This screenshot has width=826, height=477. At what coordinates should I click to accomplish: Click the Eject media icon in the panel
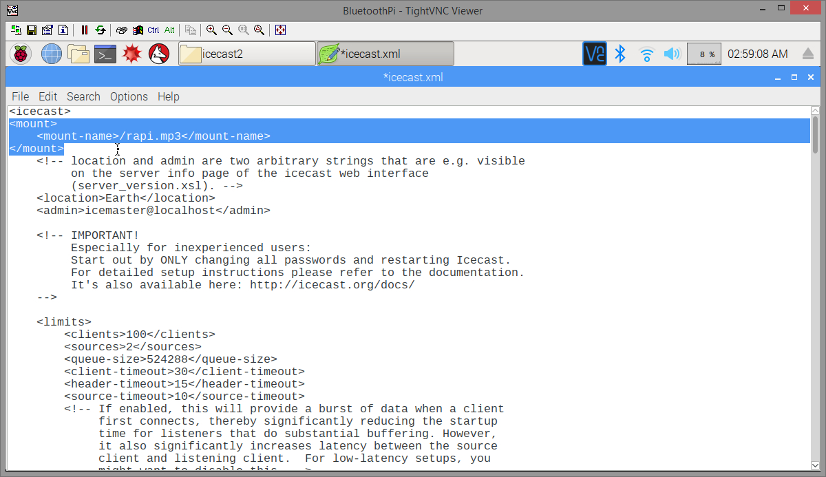pos(809,54)
